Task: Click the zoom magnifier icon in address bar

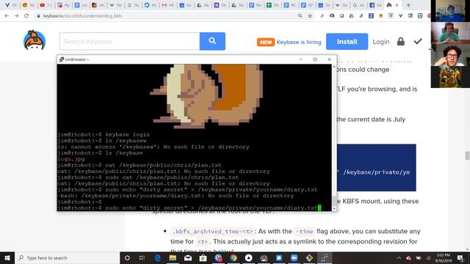Action: click(x=300, y=16)
